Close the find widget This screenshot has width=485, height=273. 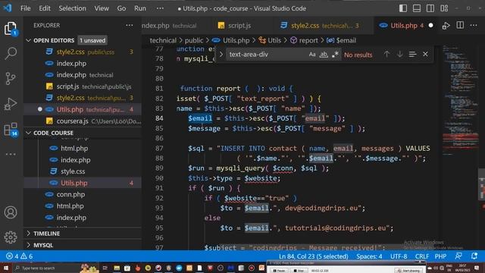(x=425, y=55)
